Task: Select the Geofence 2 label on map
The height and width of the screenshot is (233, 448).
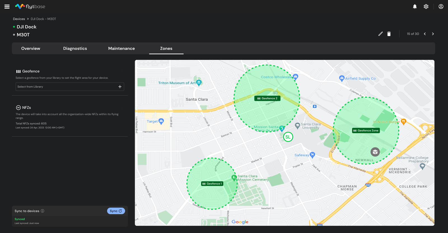Action: (x=267, y=98)
